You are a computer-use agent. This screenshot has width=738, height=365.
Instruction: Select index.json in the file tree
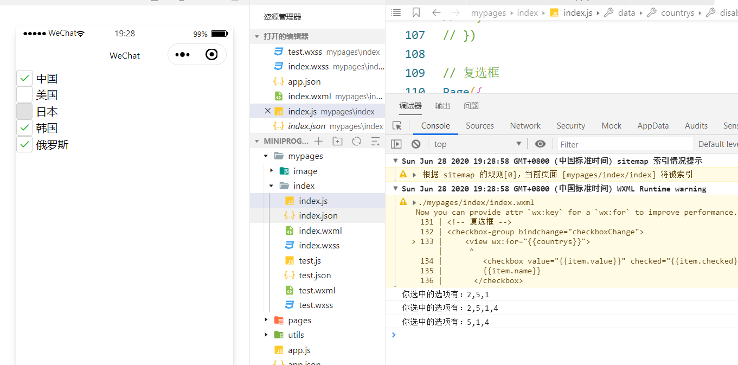point(317,215)
